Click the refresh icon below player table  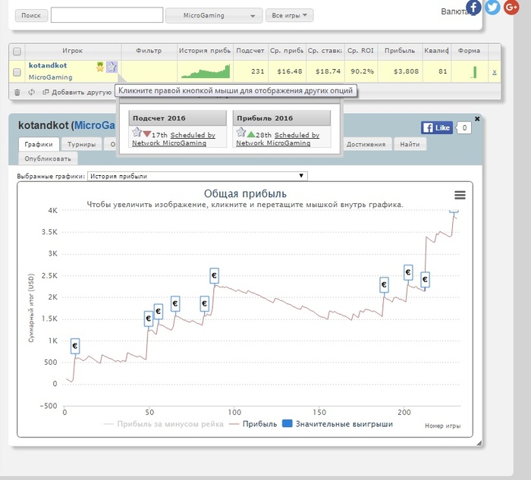click(31, 93)
